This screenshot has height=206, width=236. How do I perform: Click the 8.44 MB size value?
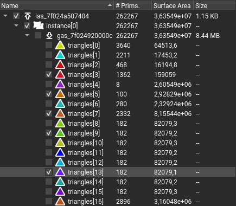tap(208, 36)
